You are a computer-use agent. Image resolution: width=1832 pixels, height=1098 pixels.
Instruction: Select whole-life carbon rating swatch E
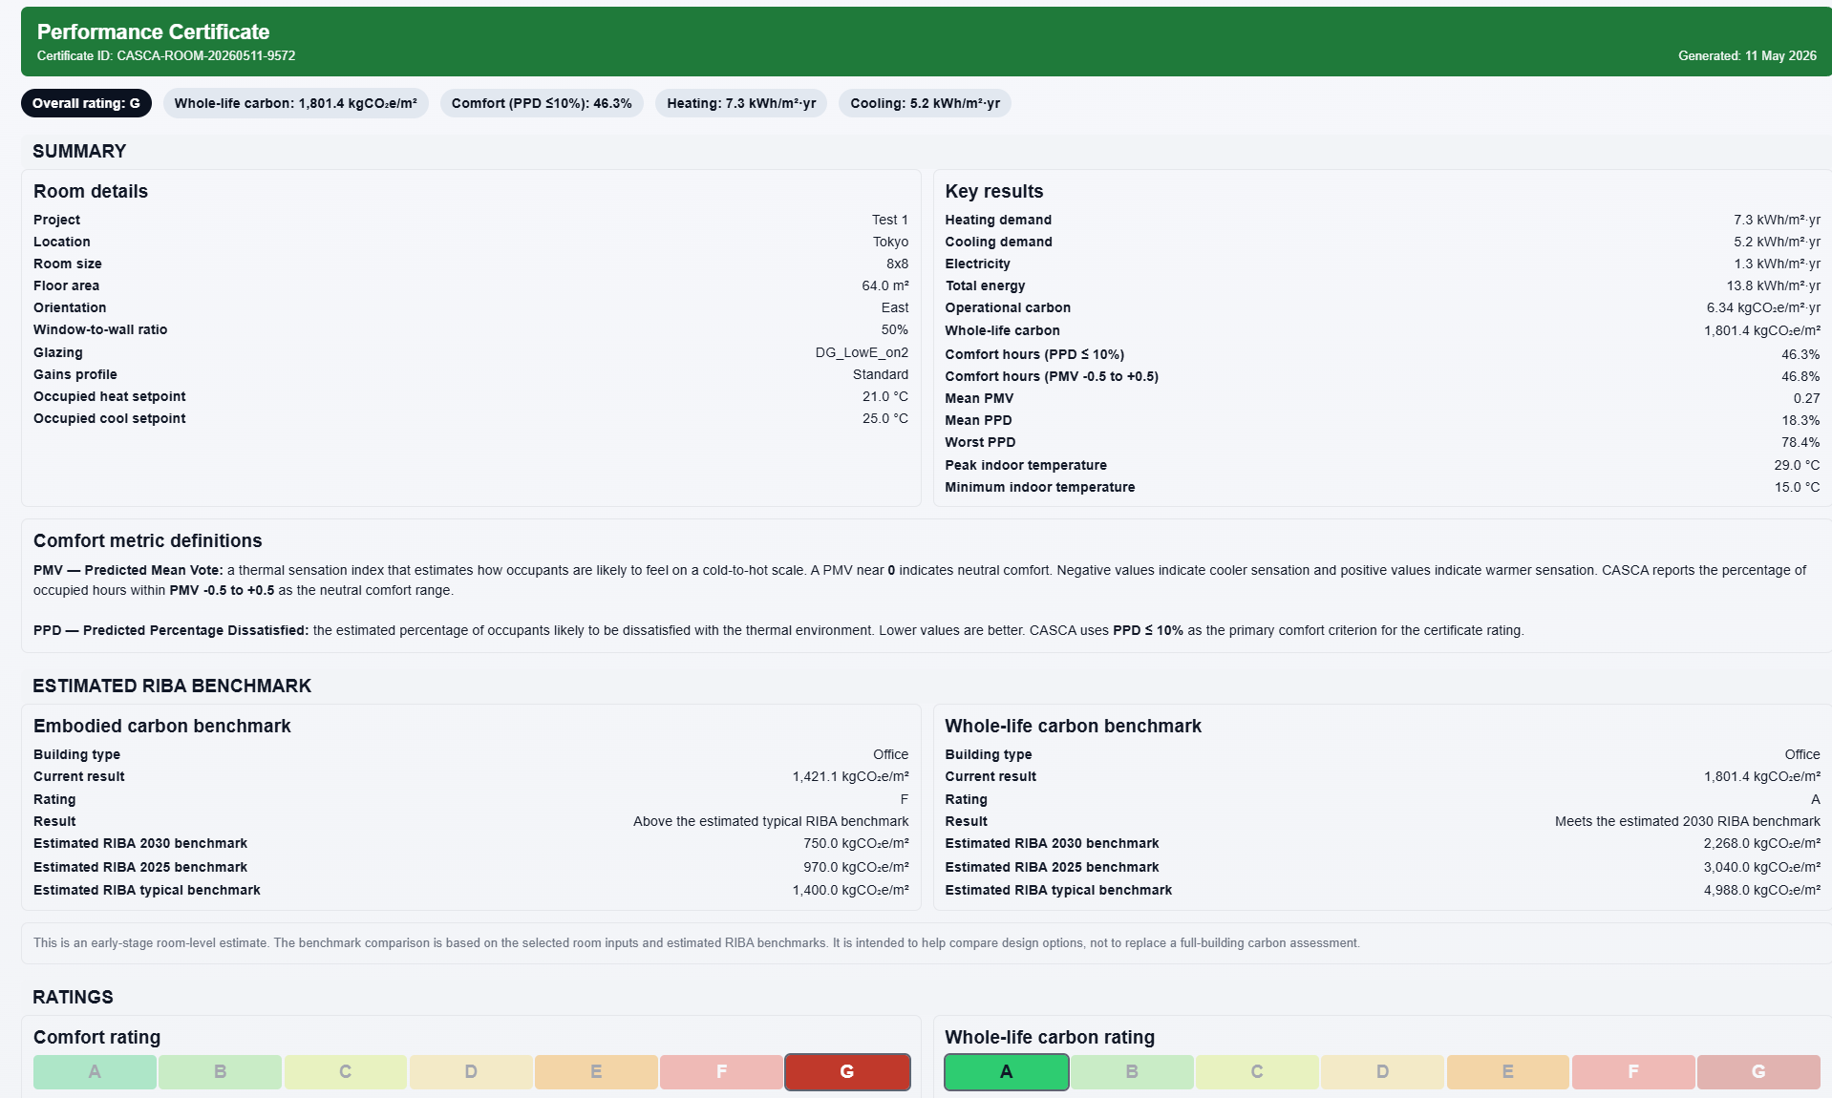pos(1507,1071)
